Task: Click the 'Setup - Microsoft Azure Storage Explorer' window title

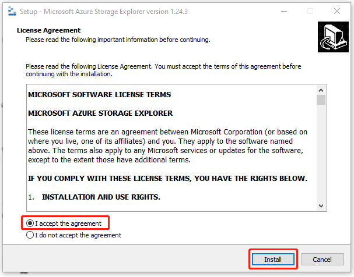Action: tap(104, 11)
